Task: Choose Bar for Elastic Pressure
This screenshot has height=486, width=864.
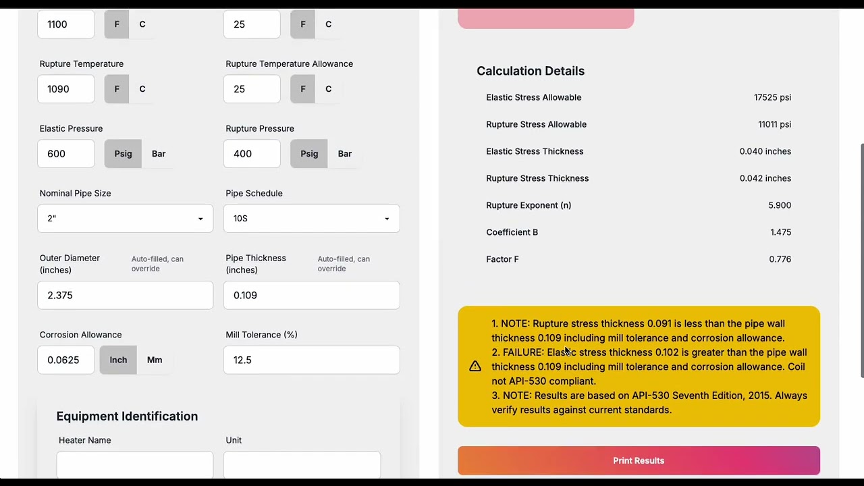Action: (159, 154)
